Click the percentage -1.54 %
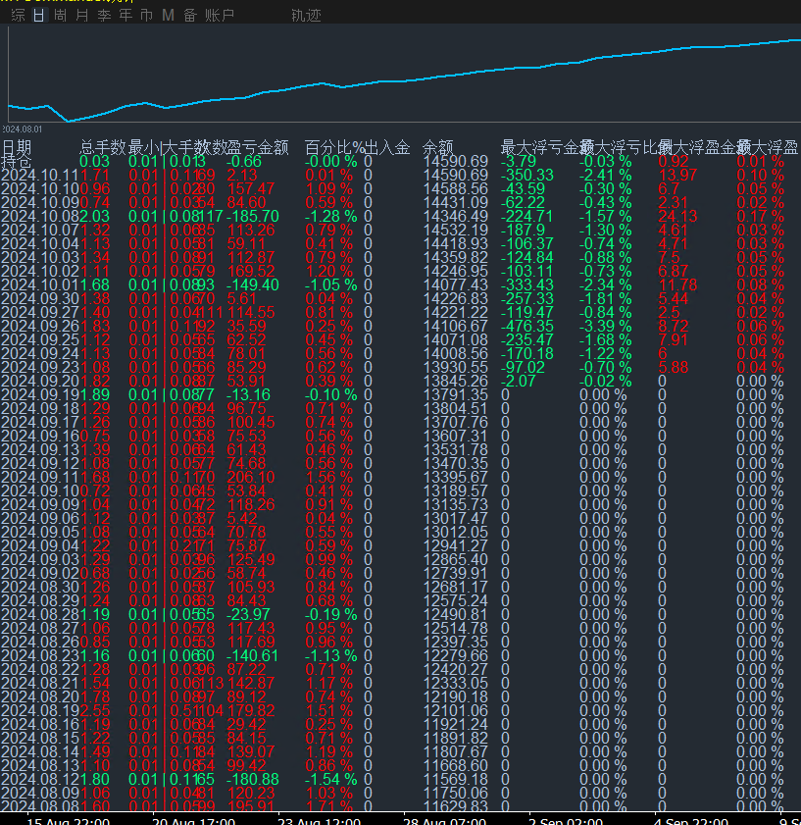This screenshot has width=801, height=825. click(x=331, y=779)
